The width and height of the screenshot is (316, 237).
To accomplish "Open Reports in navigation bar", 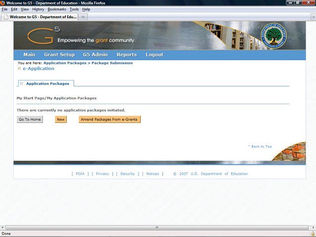I will (x=126, y=55).
